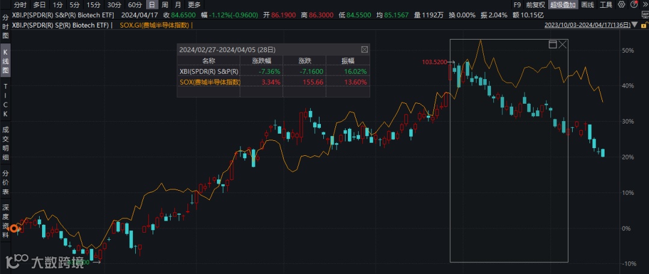The image size is (649, 274).
Task: Close the range selection box with X
Action: pos(562,44)
